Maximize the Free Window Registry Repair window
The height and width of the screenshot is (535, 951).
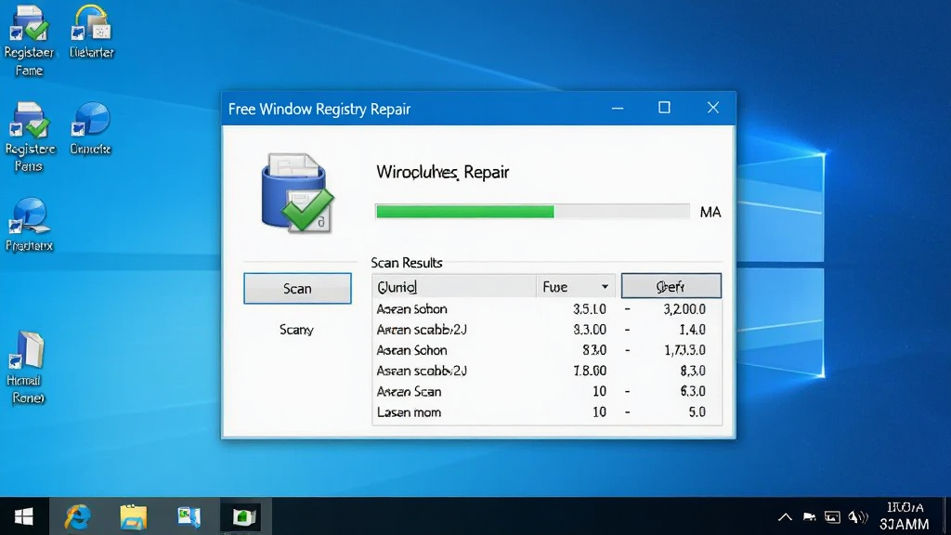665,108
